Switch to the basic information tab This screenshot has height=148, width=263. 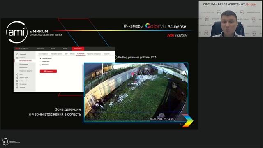click(44, 54)
